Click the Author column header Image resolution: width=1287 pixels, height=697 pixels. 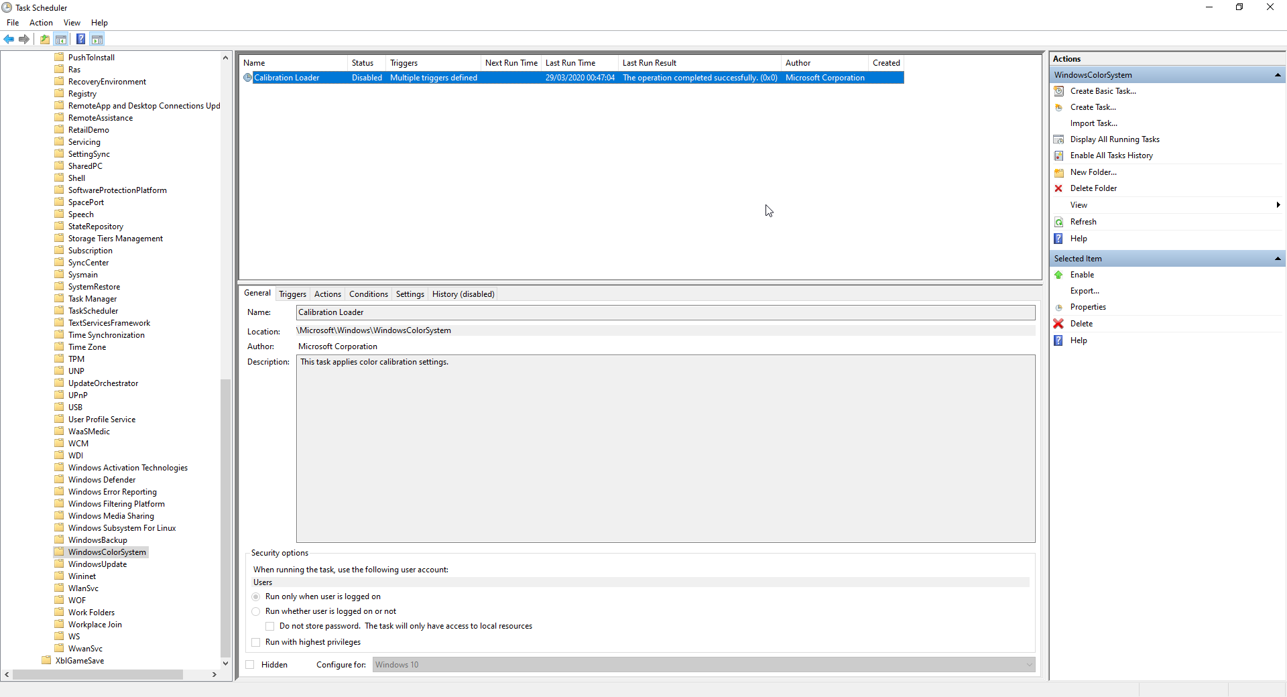824,63
